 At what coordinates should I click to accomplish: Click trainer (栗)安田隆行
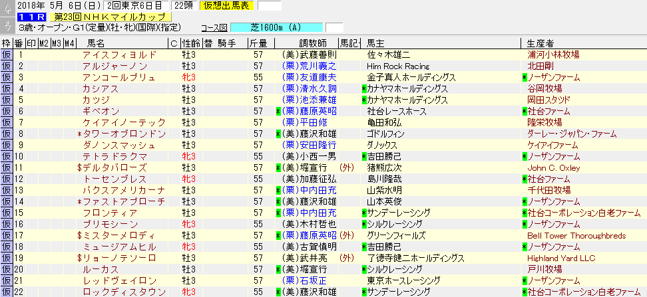point(310,145)
